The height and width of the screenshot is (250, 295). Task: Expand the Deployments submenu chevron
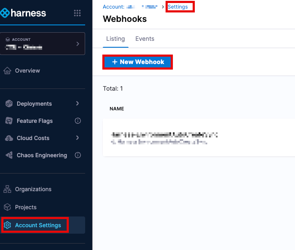(x=77, y=104)
